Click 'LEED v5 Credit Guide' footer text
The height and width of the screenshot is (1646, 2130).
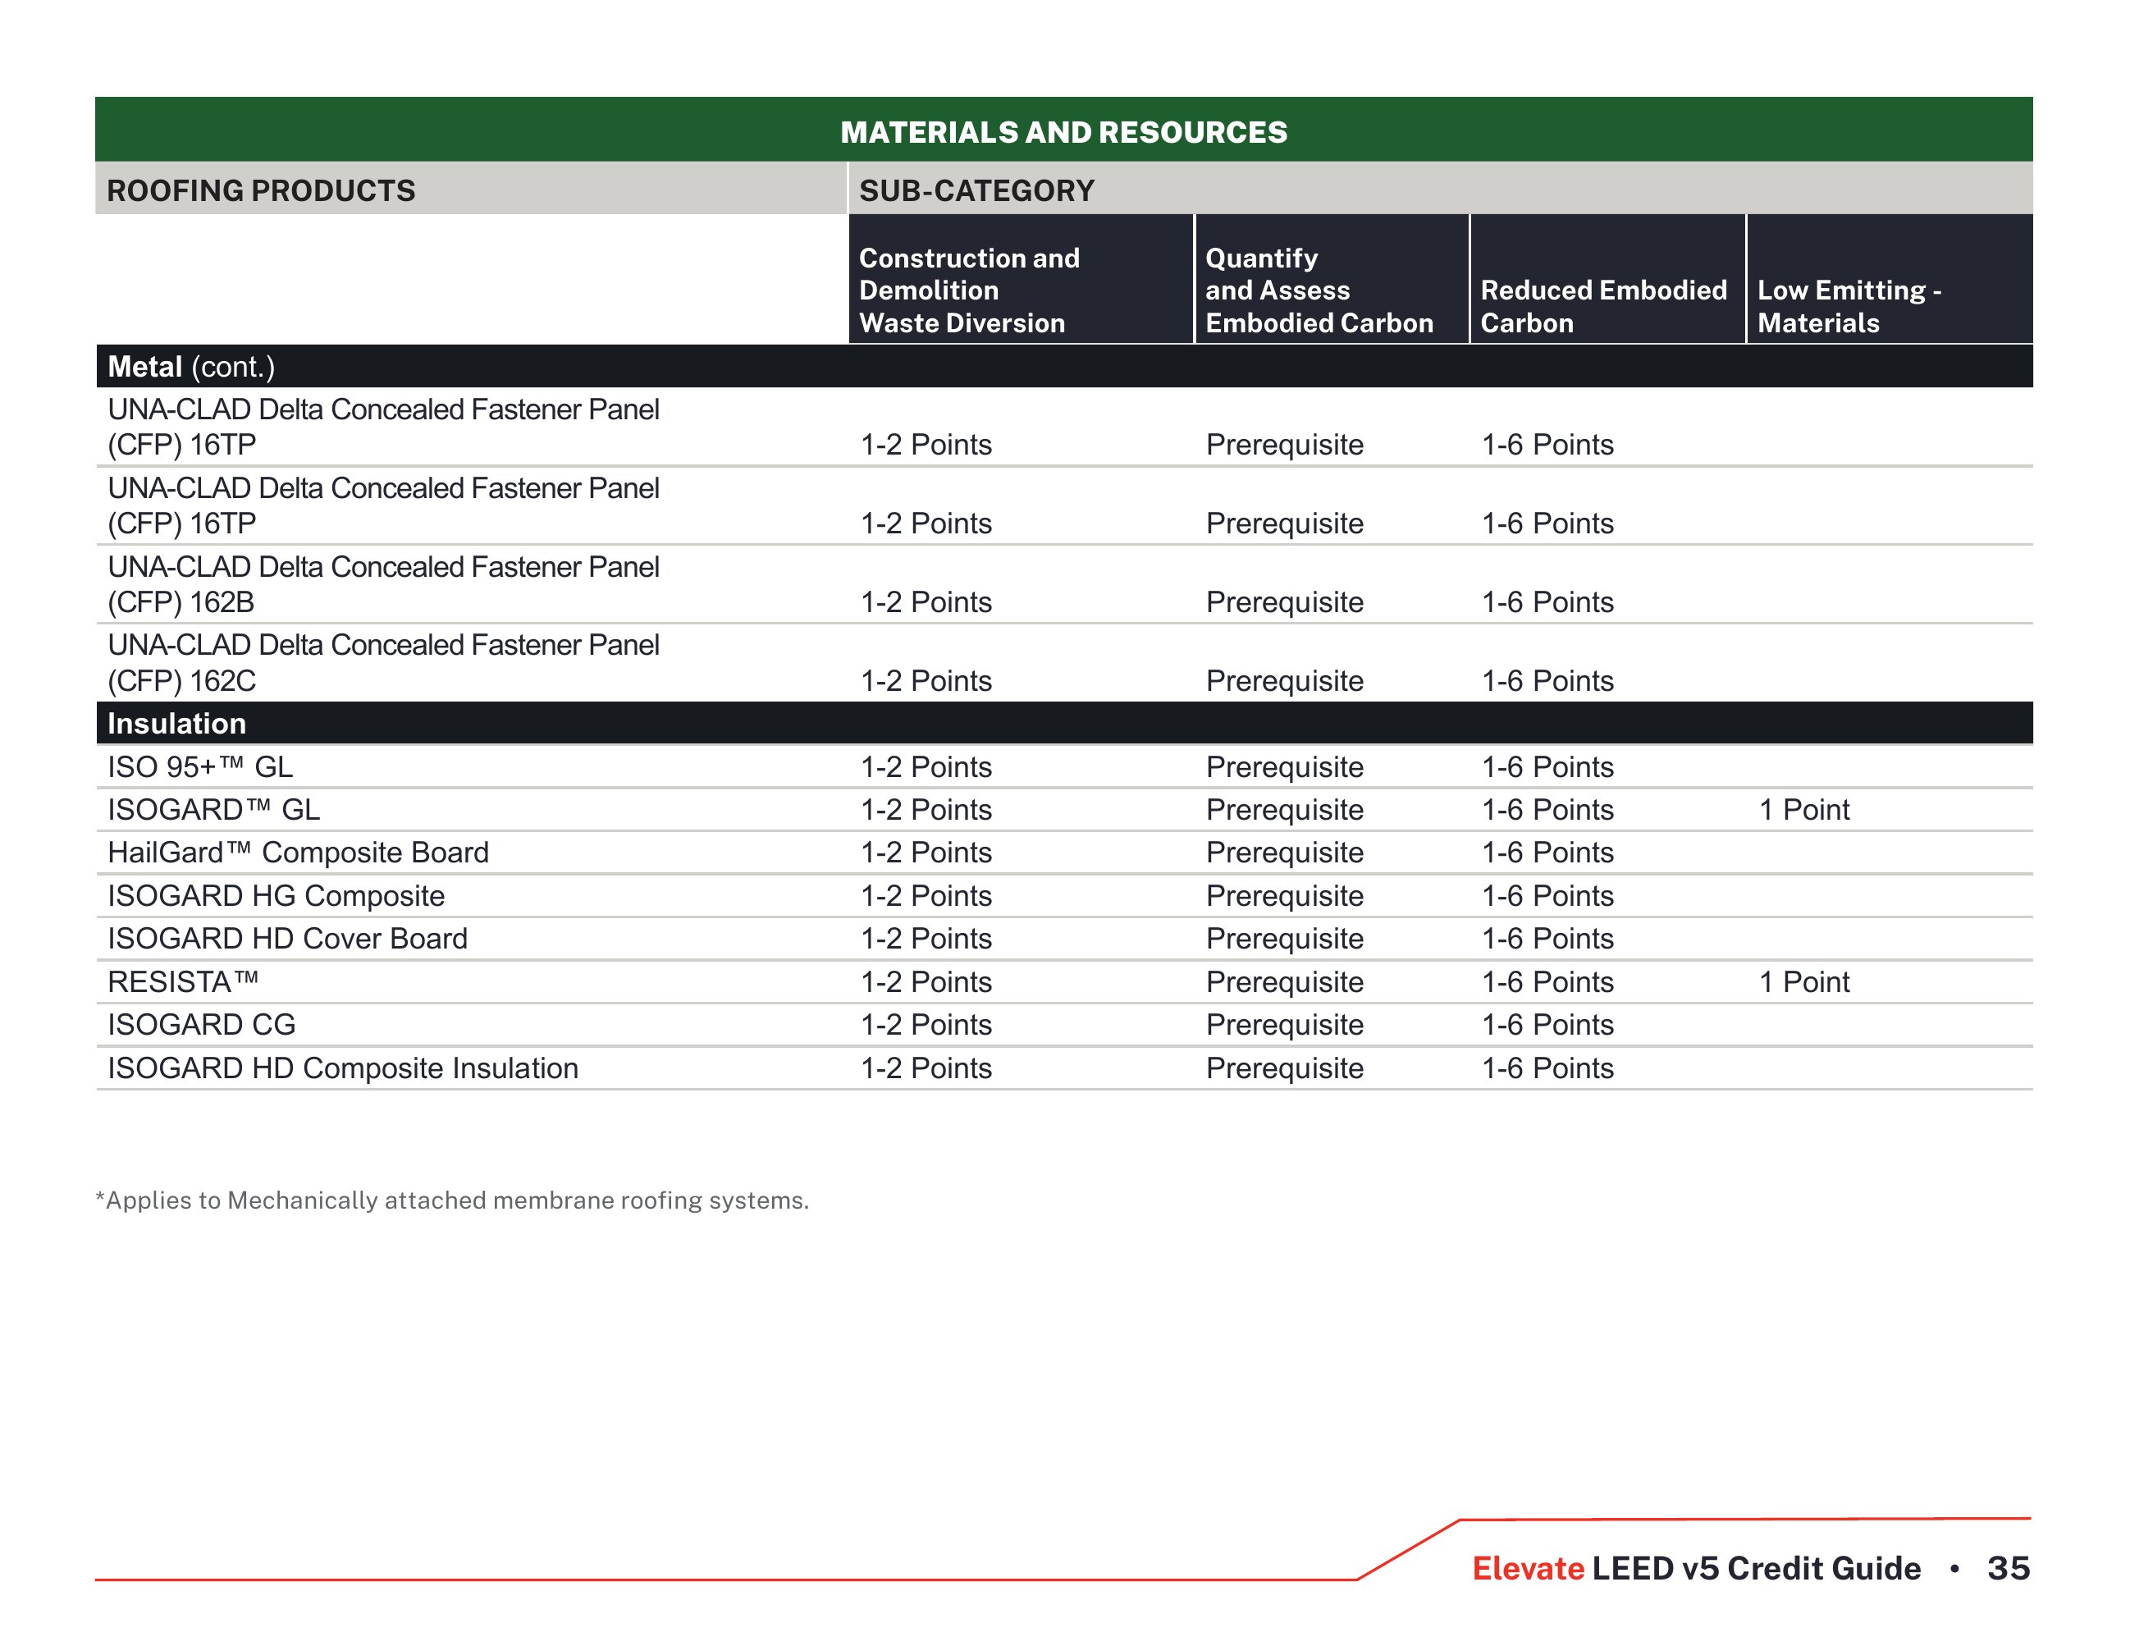pos(1757,1568)
